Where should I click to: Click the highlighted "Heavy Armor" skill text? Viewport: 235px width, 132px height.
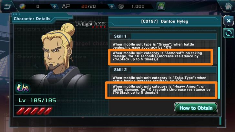[161, 90]
